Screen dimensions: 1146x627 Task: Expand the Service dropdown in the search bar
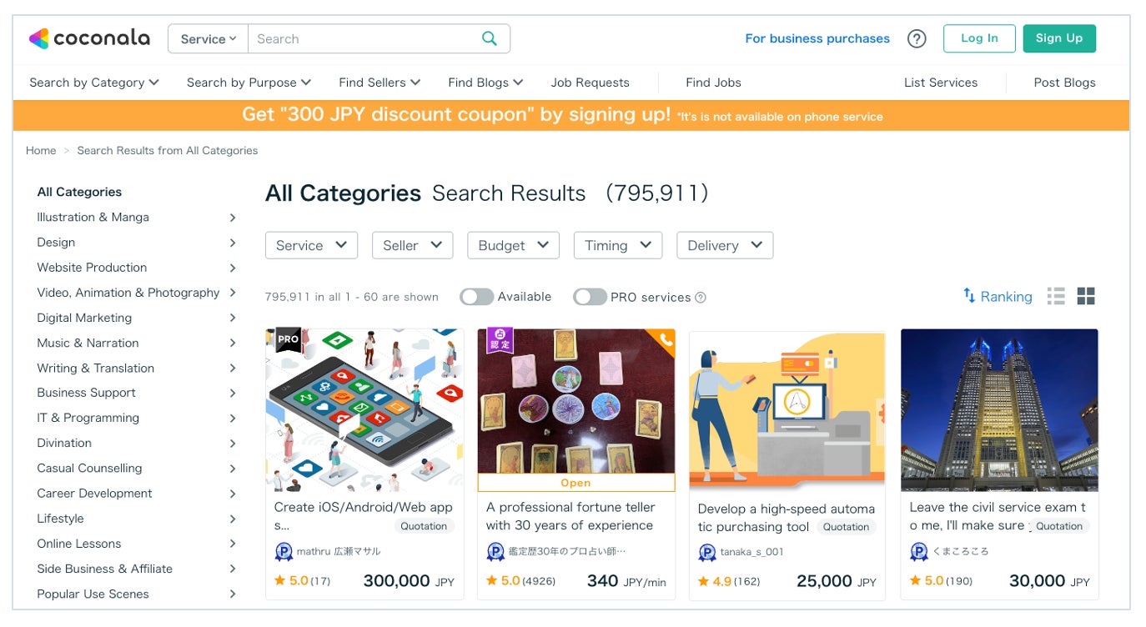click(x=209, y=38)
